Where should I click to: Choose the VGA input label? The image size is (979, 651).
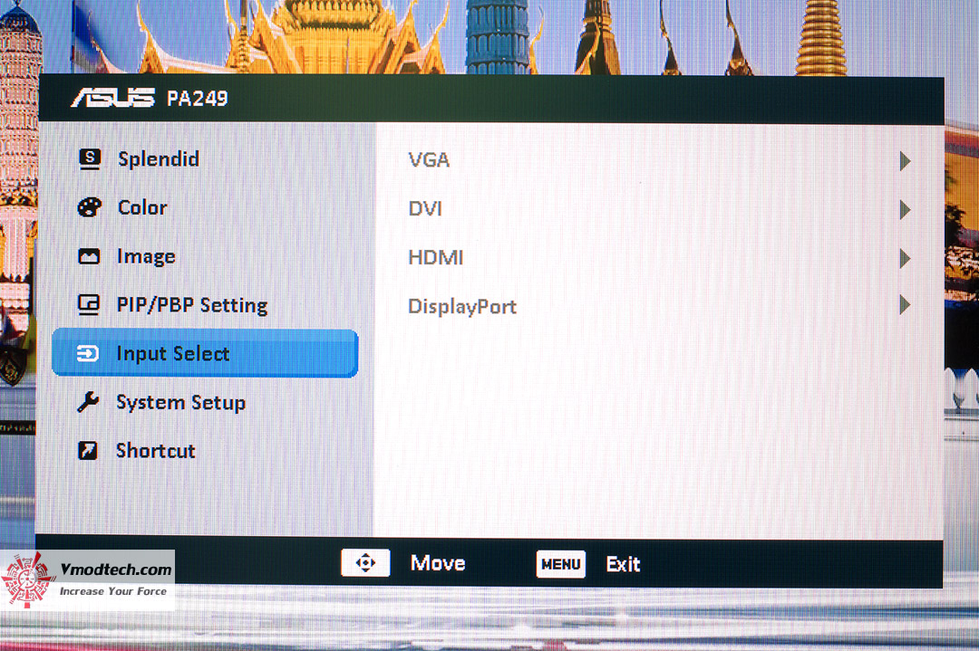click(x=429, y=160)
